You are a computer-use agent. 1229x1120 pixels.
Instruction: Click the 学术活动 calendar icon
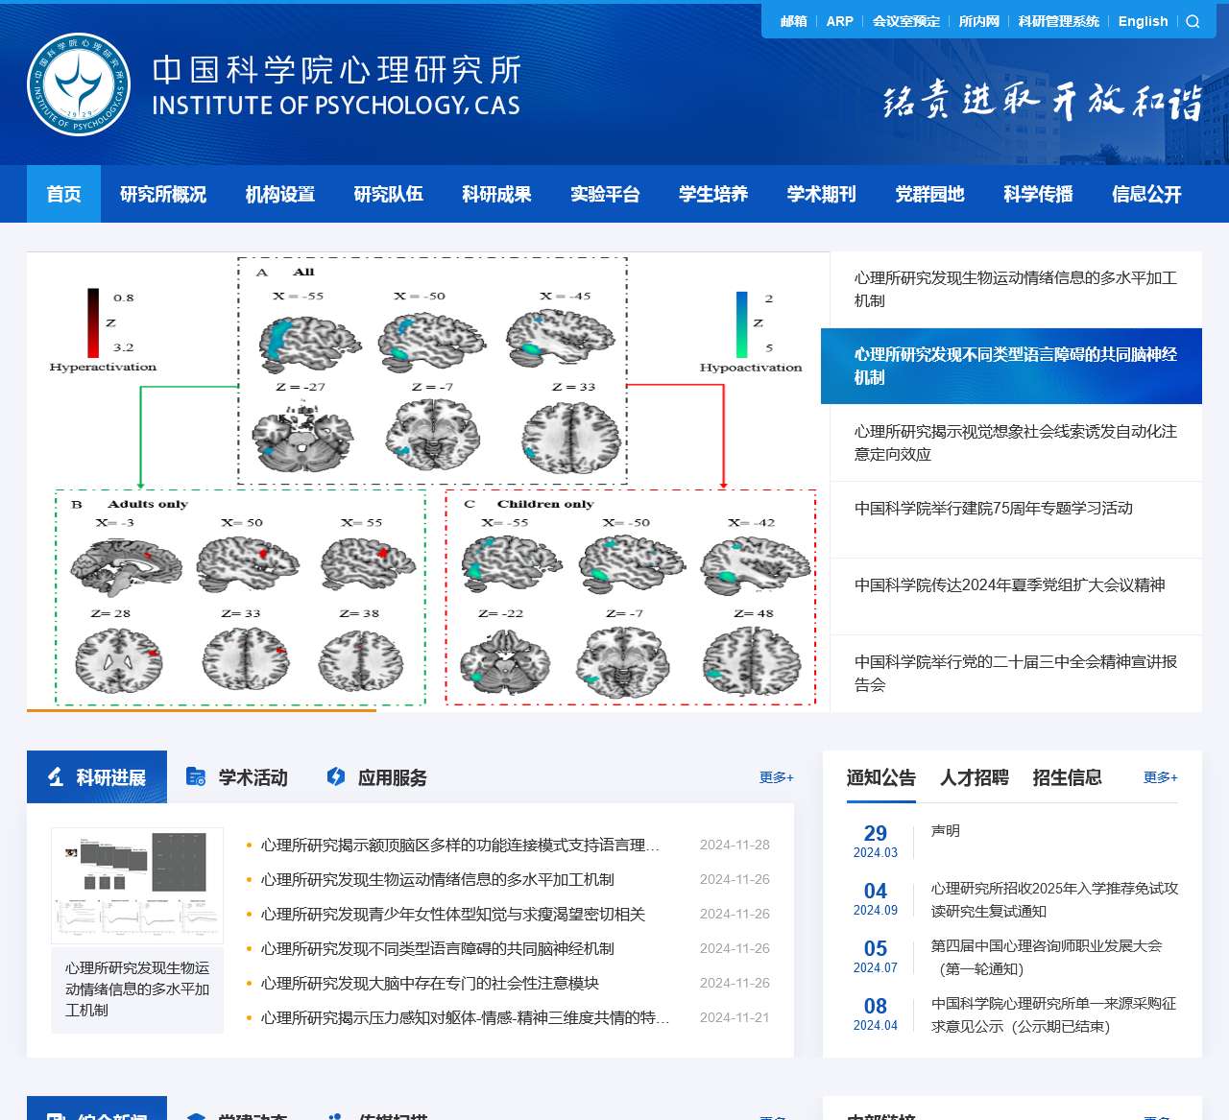(x=196, y=777)
